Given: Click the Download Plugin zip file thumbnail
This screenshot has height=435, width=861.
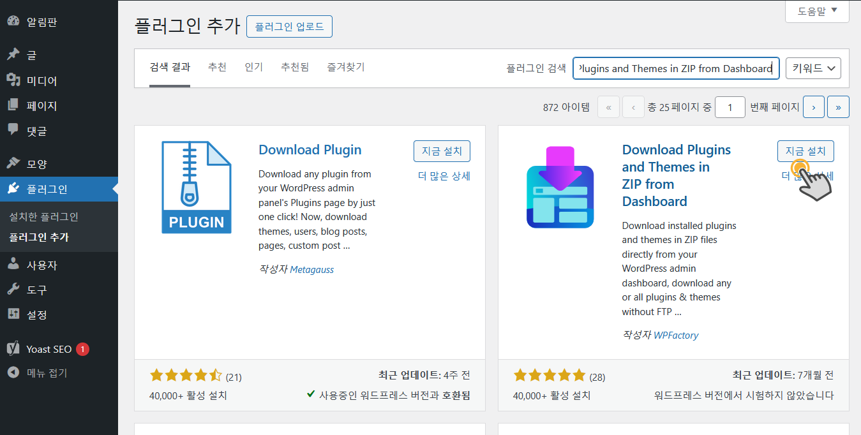Looking at the screenshot, I should pyautogui.click(x=197, y=188).
